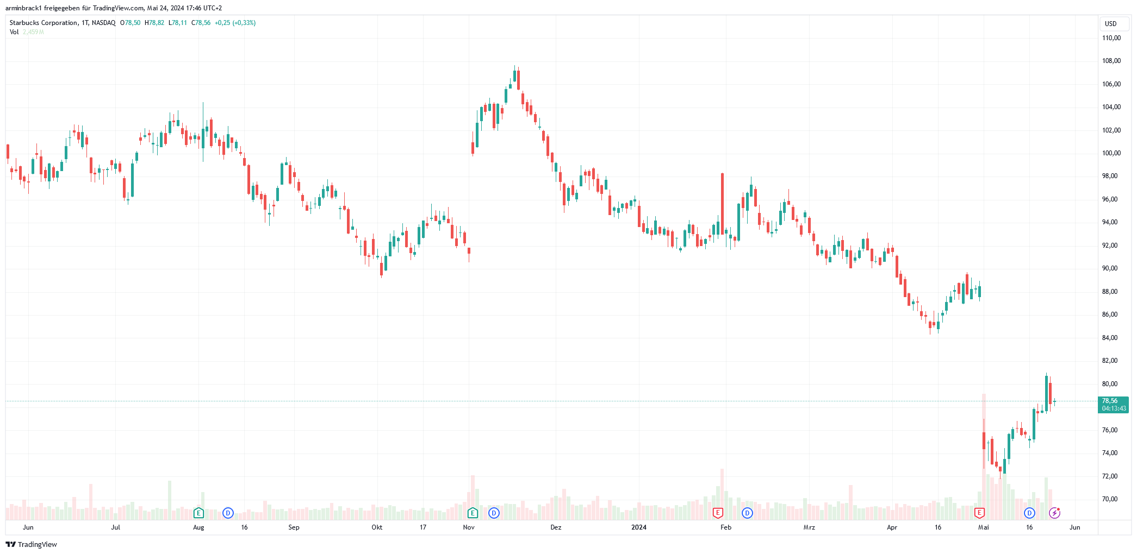1137x554 pixels.
Task: Click the 96,00 price axis label
Action: (1110, 199)
